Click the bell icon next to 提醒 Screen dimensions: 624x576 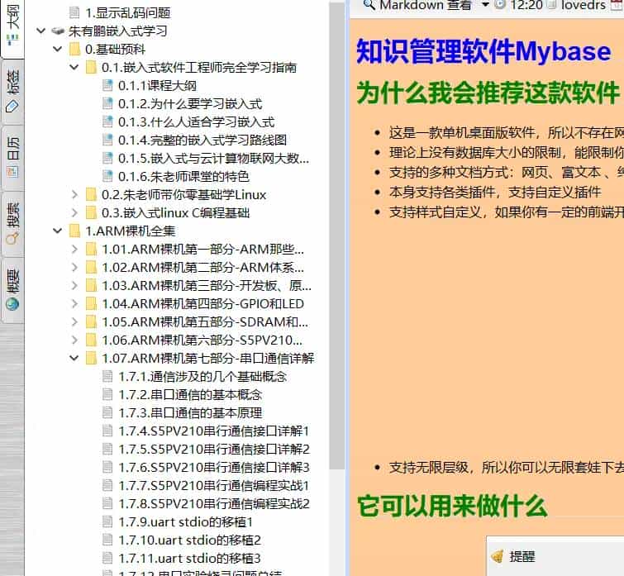(498, 556)
